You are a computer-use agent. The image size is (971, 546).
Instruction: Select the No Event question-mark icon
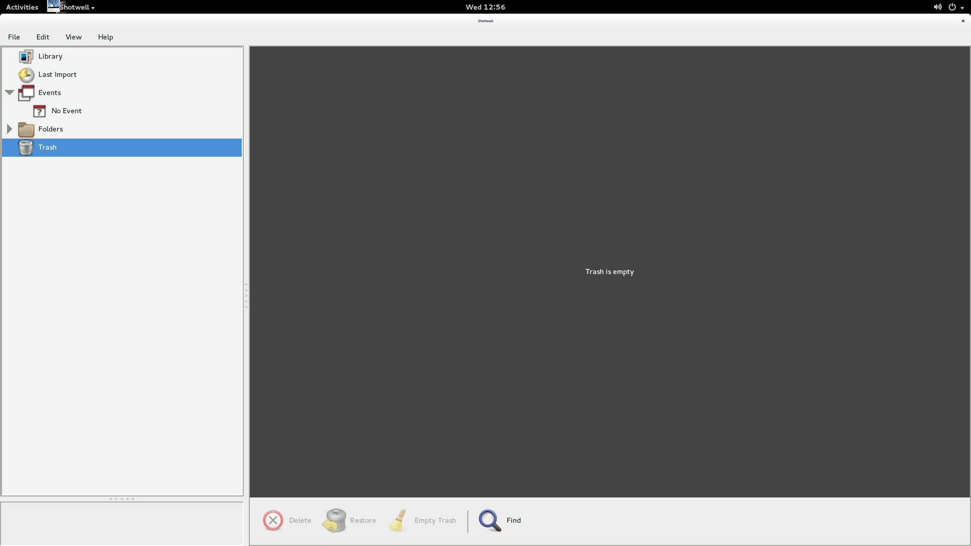[x=39, y=111]
